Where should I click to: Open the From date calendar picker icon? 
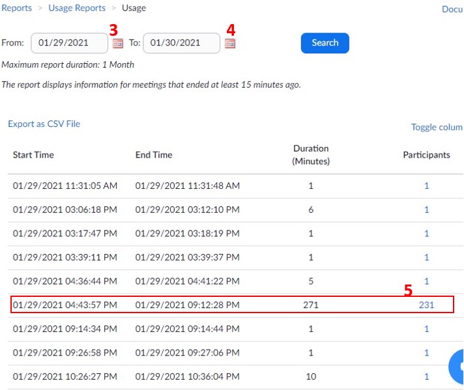[x=117, y=44]
